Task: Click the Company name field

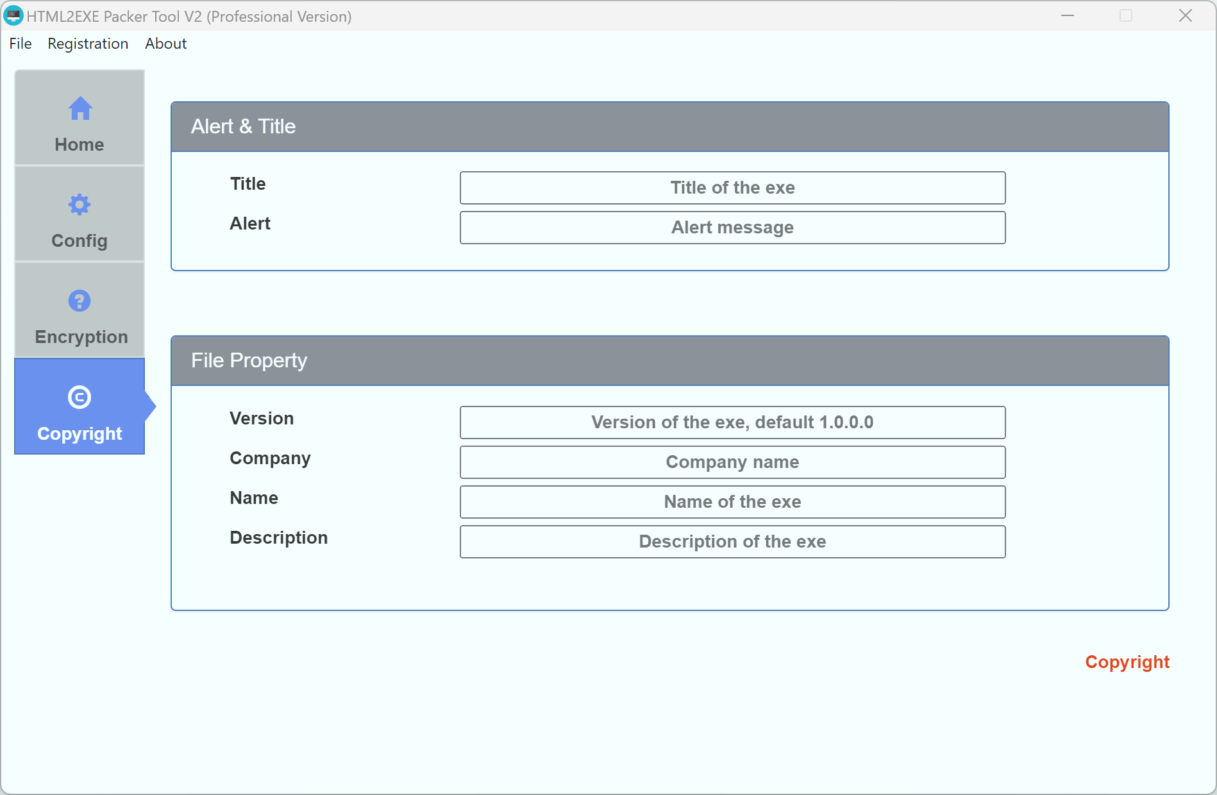Action: (732, 462)
